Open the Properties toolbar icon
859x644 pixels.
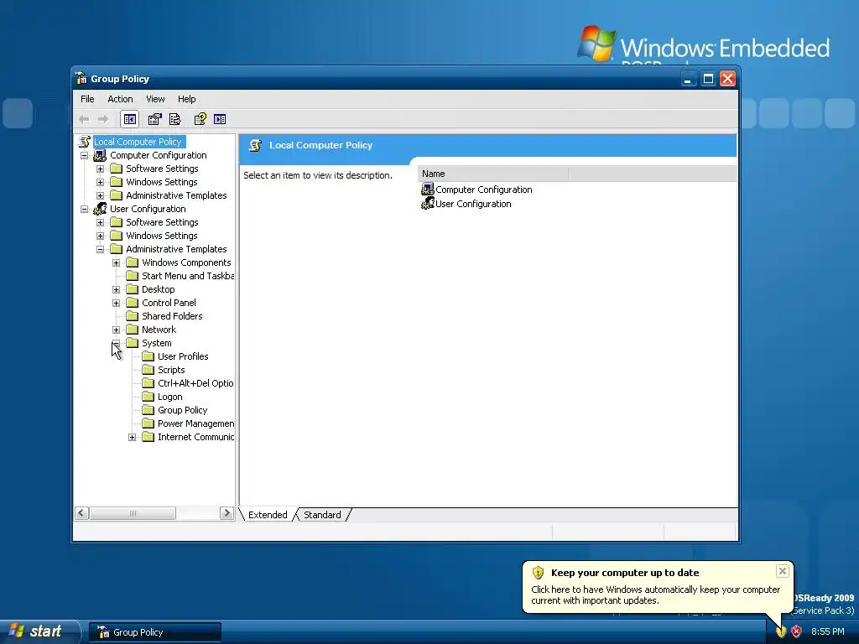pyautogui.click(x=155, y=119)
